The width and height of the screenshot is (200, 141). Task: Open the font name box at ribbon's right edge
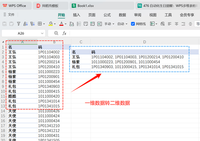click(197, 24)
